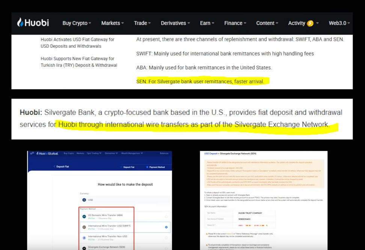Click the USD dollar currency icon
The height and width of the screenshot is (250, 365).
[84, 200]
